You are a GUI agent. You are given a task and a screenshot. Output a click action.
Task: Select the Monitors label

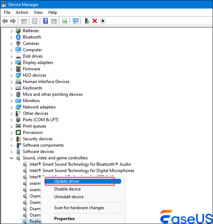(x=31, y=101)
